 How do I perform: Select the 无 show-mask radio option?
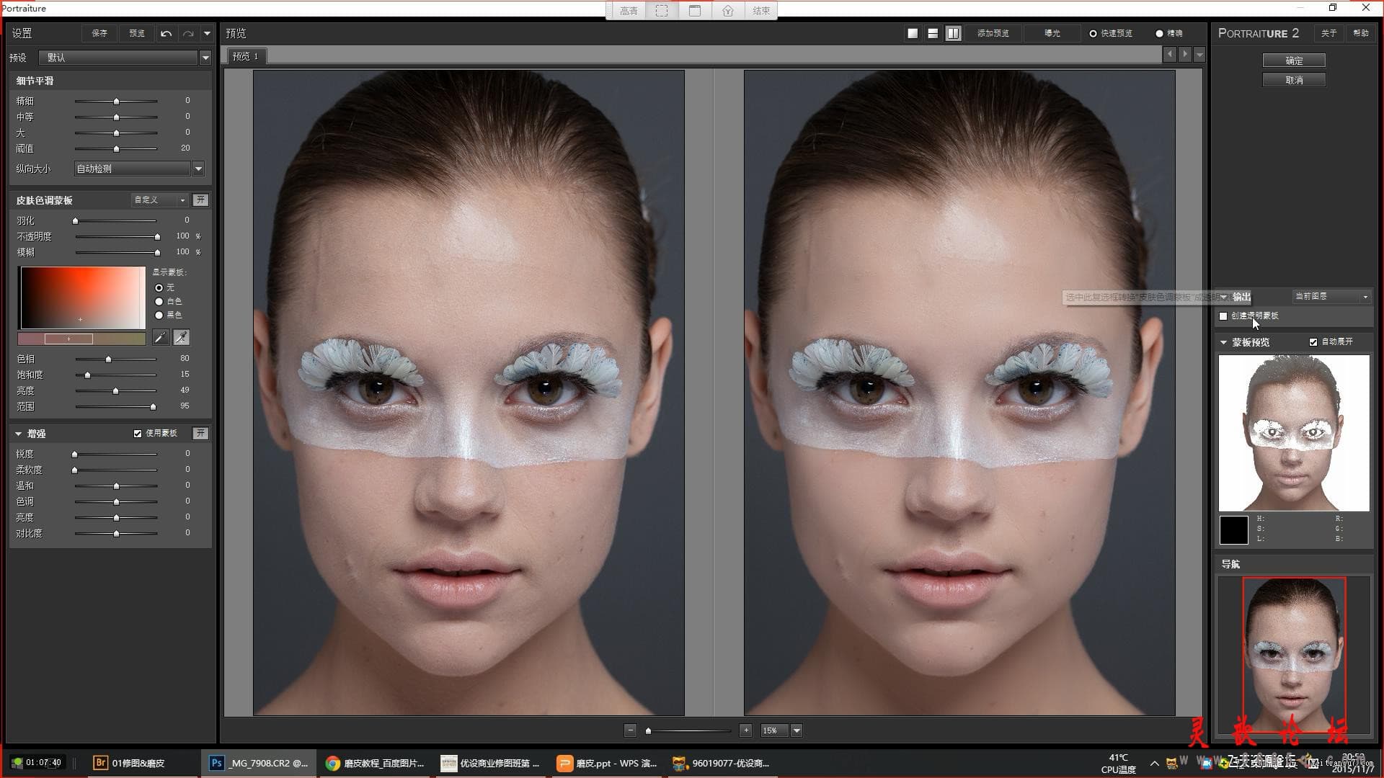click(159, 287)
